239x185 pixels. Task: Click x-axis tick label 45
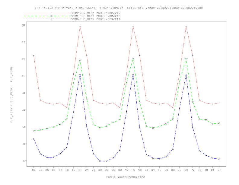pos(133,170)
